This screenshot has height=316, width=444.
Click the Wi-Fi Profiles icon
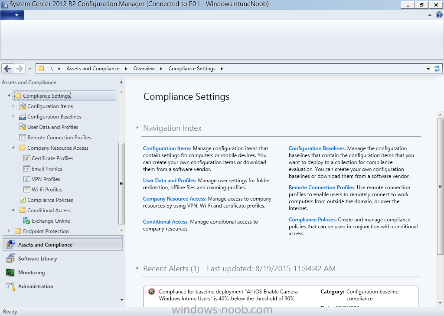(26, 190)
